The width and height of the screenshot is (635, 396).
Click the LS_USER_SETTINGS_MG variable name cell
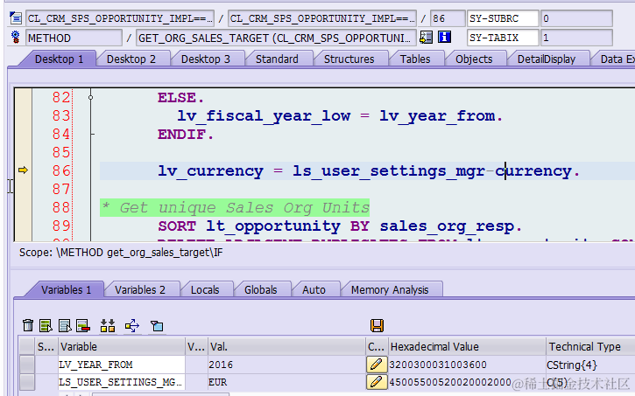click(122, 382)
